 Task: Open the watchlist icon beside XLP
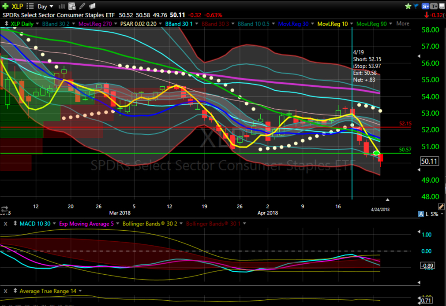pos(30,6)
